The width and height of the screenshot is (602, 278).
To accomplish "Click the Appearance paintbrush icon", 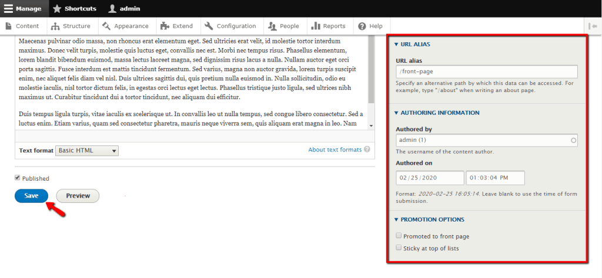I will coord(107,26).
